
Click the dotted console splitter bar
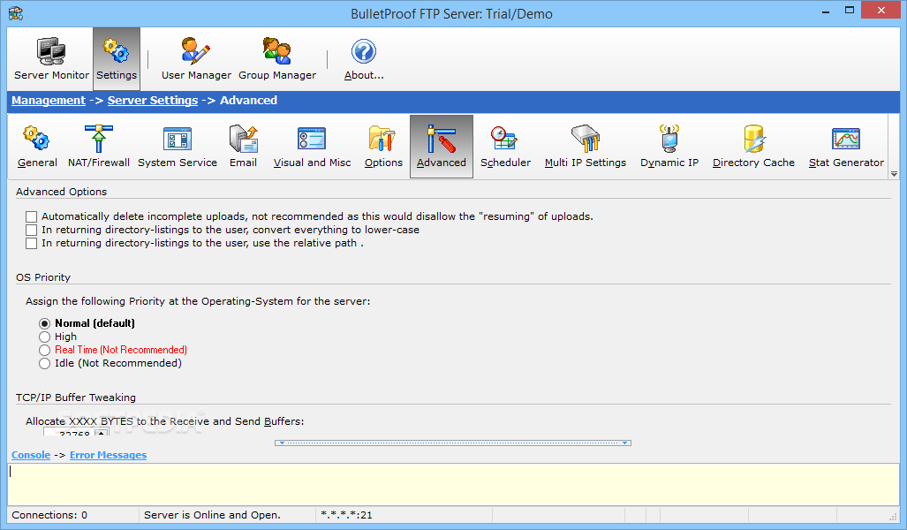click(x=453, y=443)
